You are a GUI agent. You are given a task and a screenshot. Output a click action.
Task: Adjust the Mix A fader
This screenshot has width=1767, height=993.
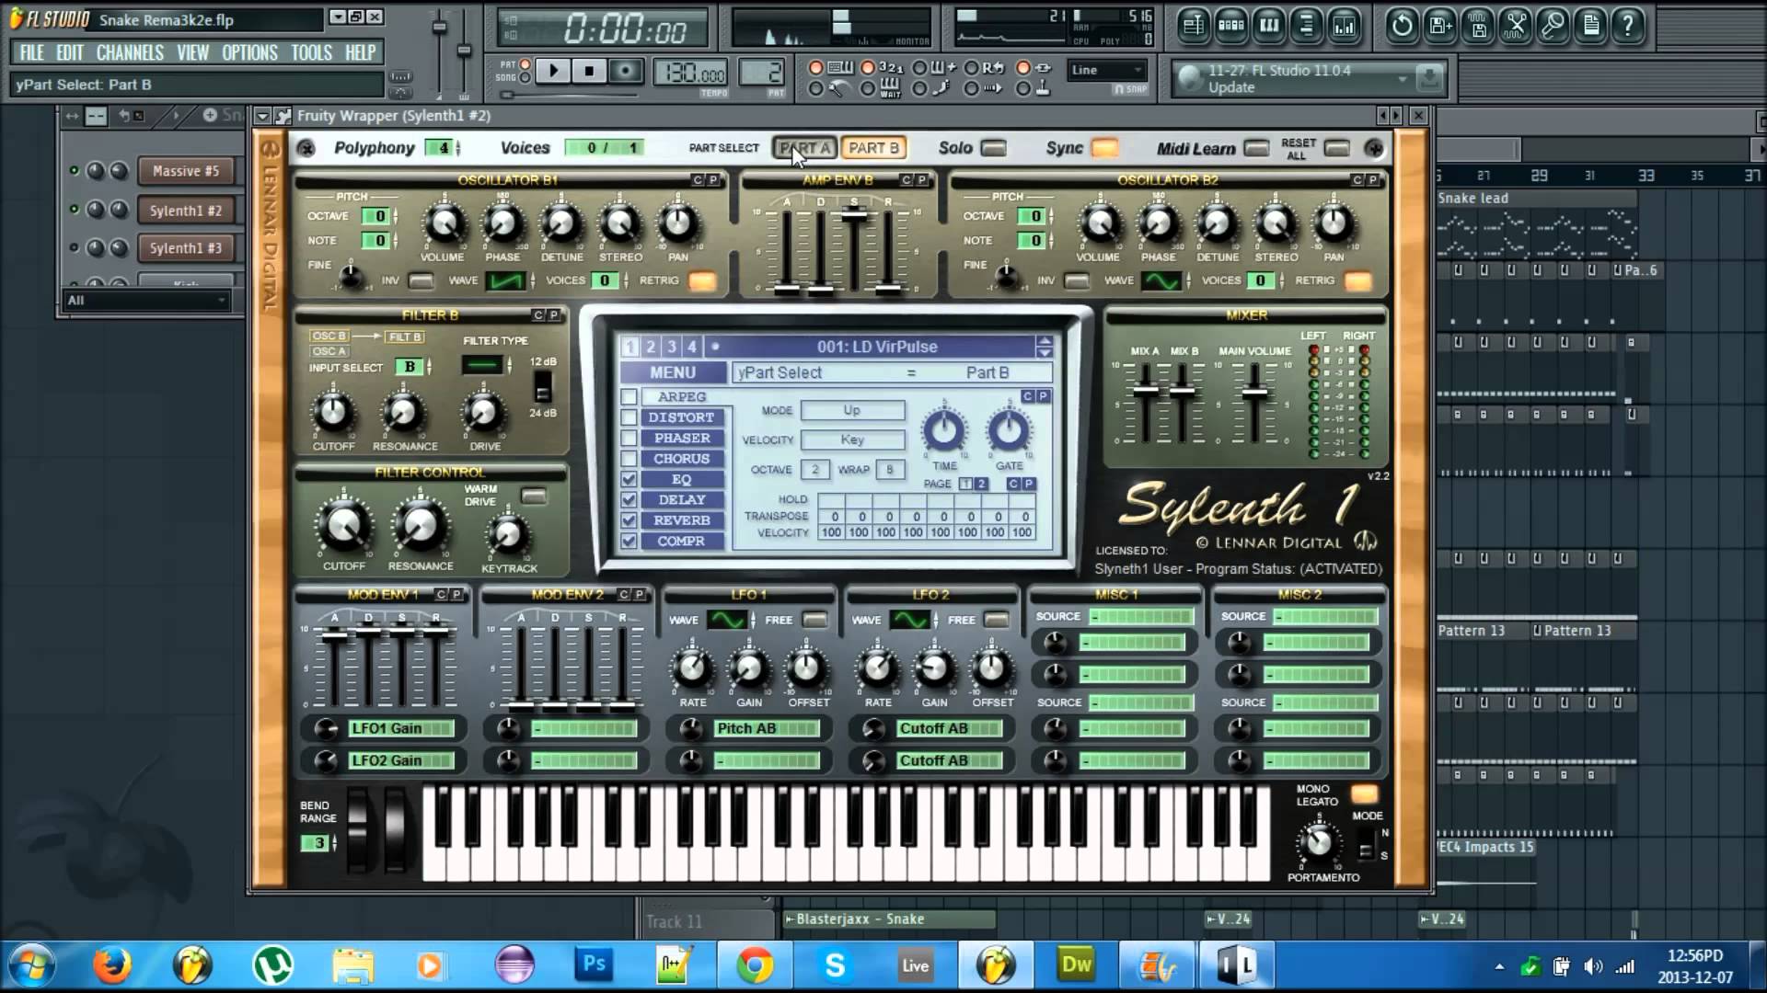pyautogui.click(x=1146, y=391)
